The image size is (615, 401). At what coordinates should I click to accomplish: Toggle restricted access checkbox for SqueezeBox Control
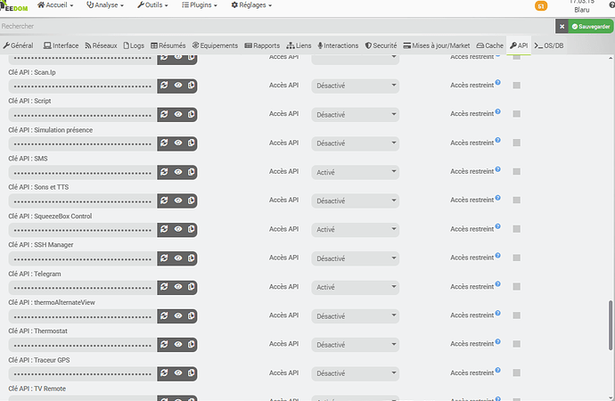(x=517, y=230)
